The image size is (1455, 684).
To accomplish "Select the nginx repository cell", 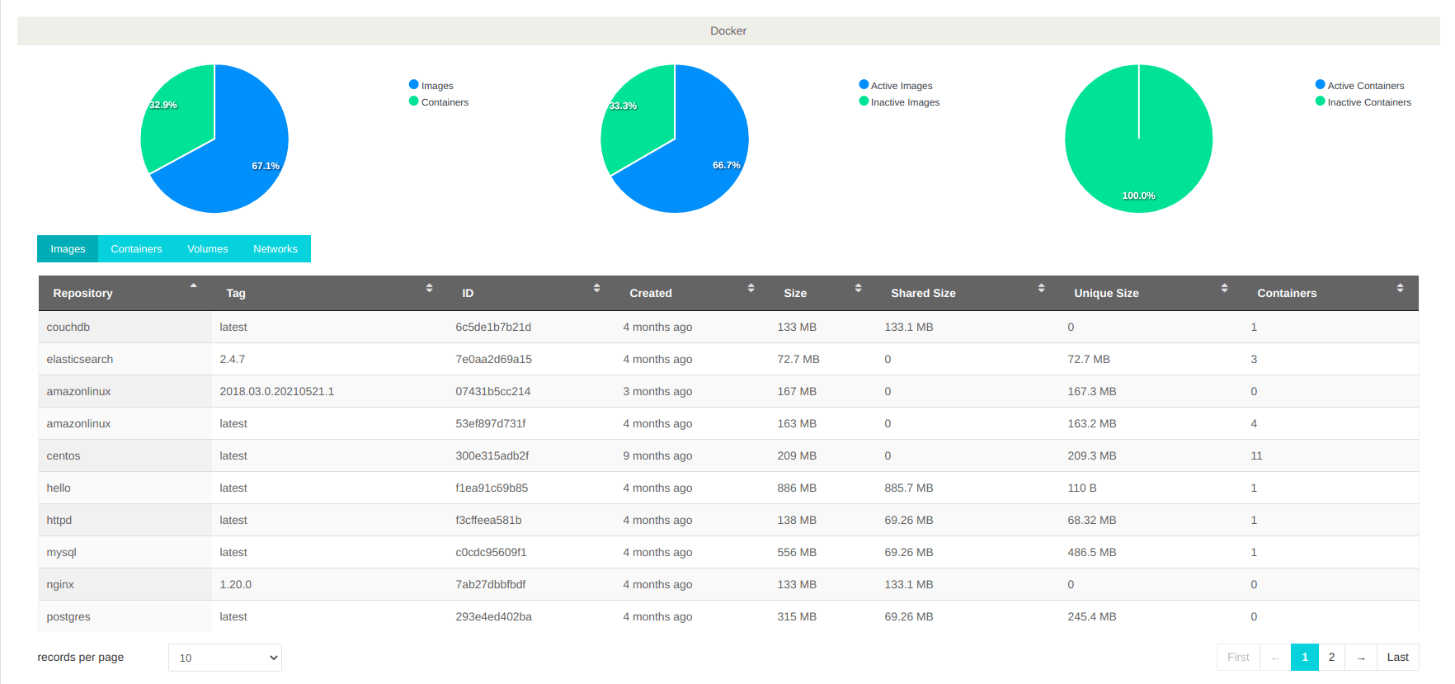I will click(125, 584).
